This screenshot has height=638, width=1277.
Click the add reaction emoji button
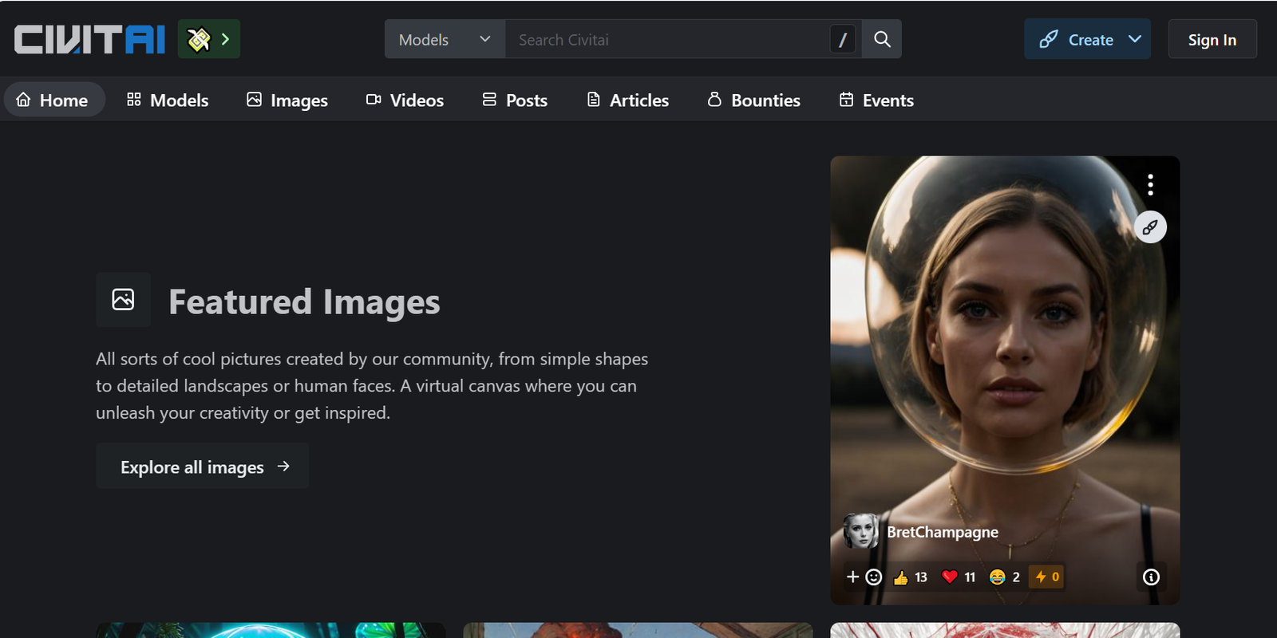(864, 577)
